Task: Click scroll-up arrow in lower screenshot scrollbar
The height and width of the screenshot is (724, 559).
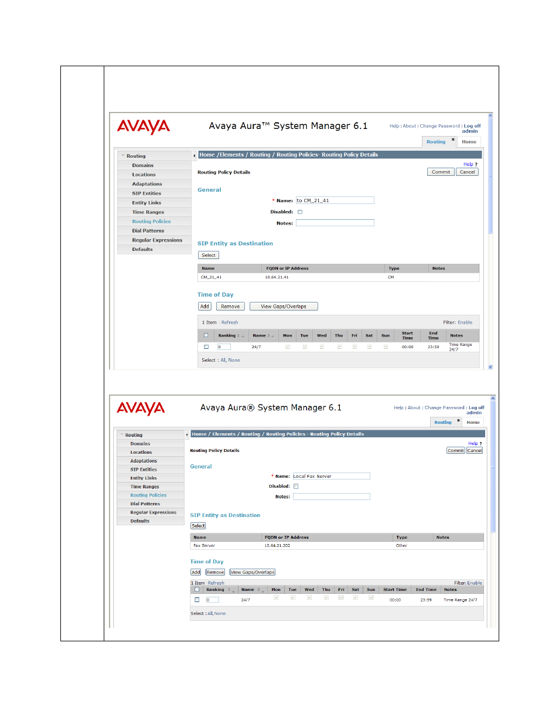Action: [x=493, y=398]
